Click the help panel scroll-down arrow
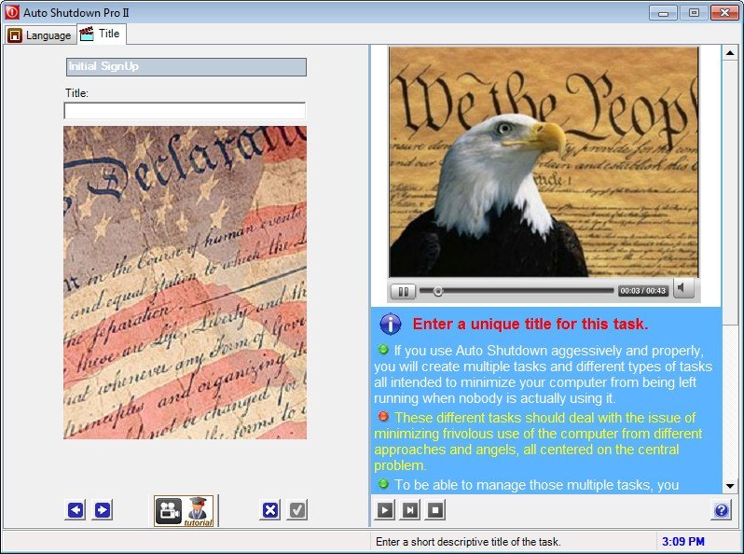The image size is (744, 554). [x=730, y=486]
